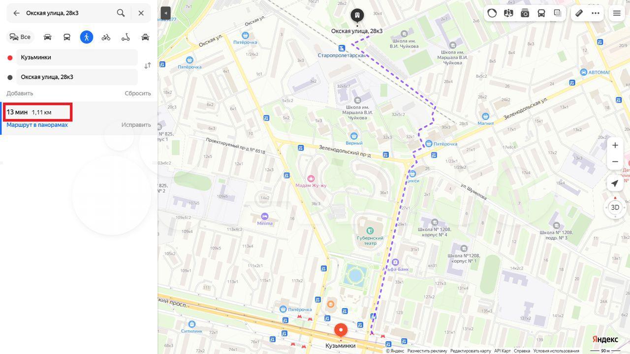Select the taxi route mode icon

pyautogui.click(x=145, y=37)
